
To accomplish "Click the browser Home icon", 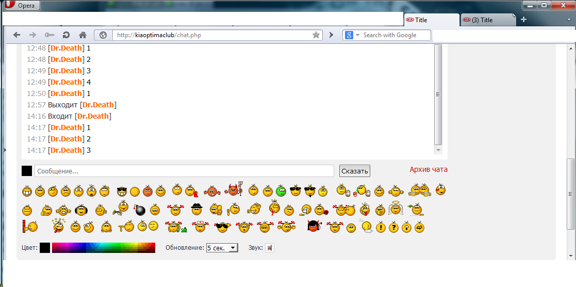I will 83,35.
